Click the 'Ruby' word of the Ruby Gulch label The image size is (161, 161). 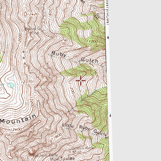(59, 54)
